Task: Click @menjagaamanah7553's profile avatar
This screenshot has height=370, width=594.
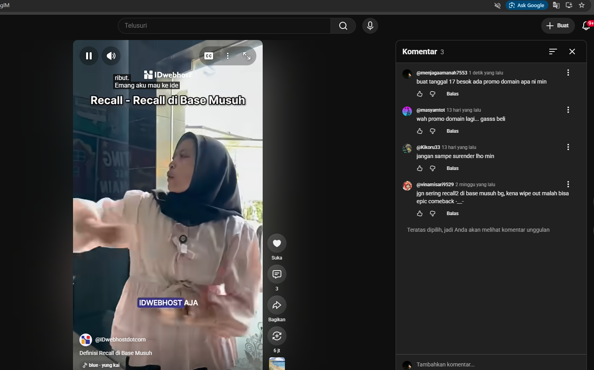Action: tap(407, 74)
